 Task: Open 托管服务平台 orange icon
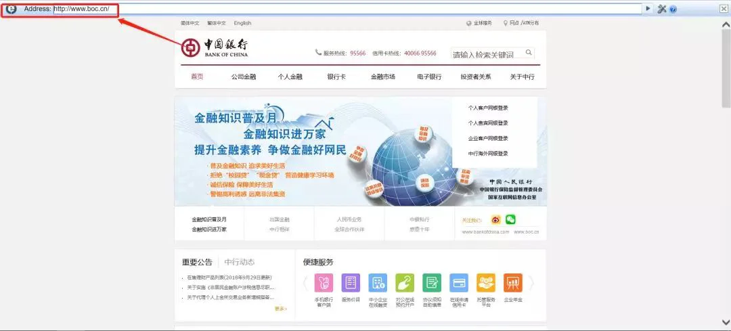click(486, 282)
